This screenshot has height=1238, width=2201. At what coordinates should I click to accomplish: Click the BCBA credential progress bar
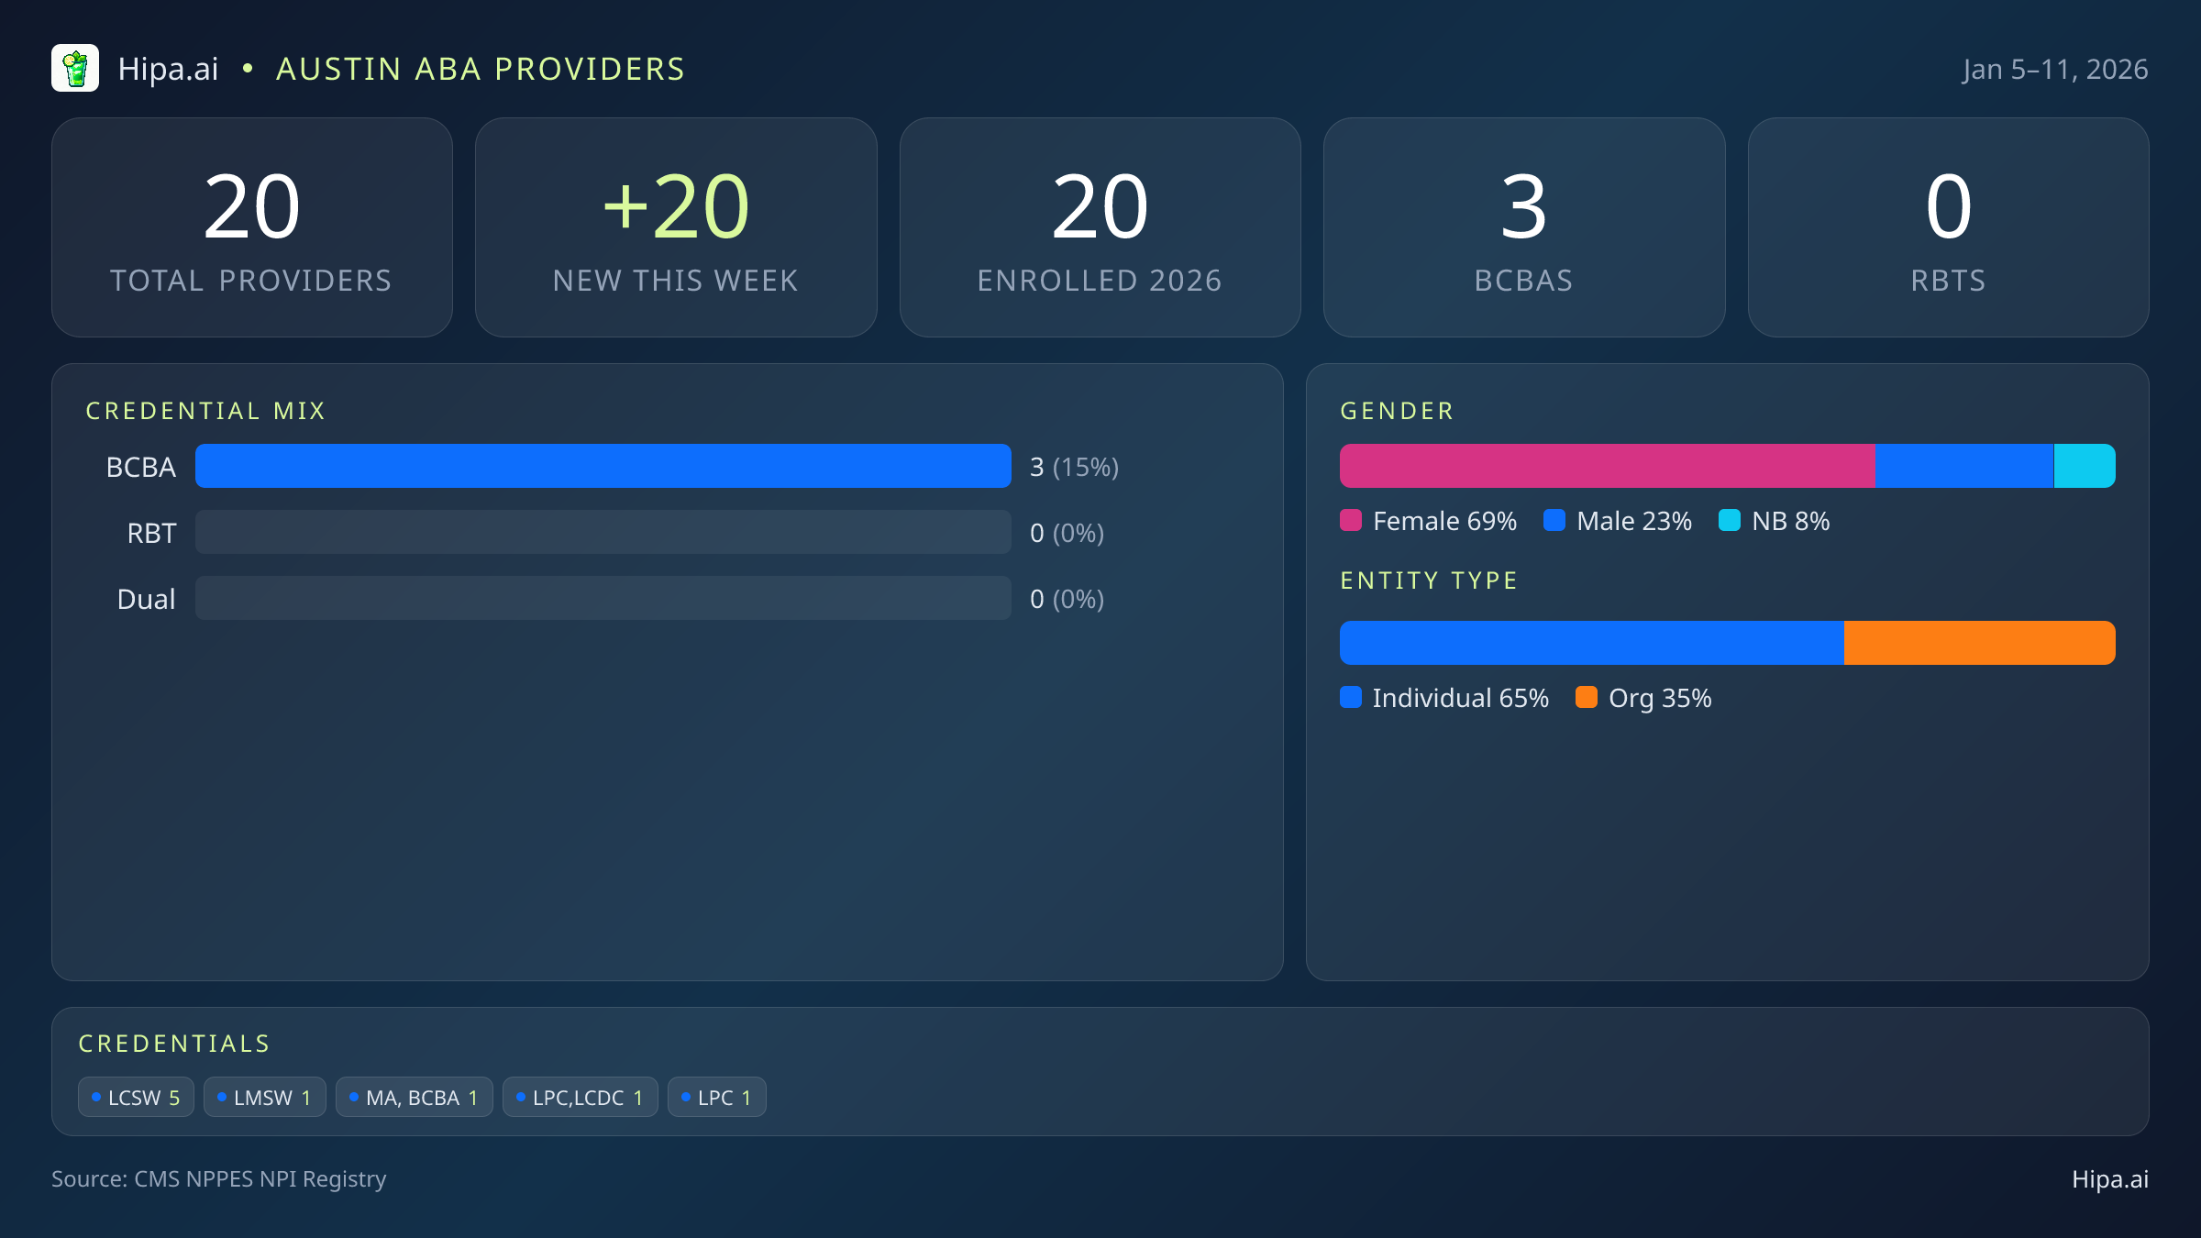pos(603,466)
